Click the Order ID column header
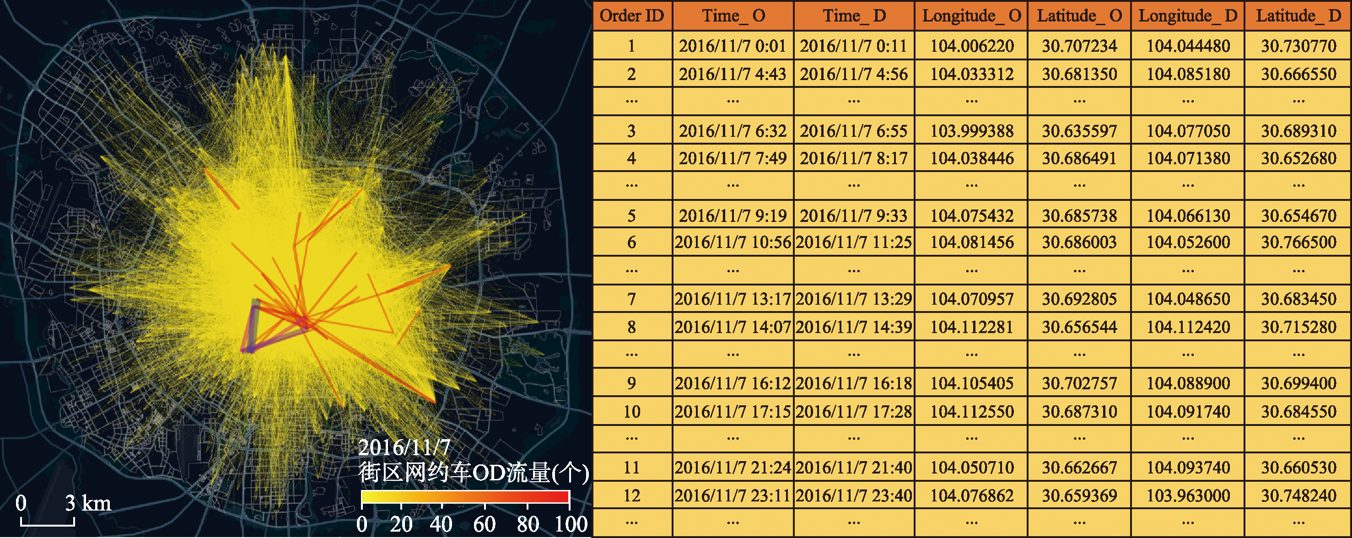The height and width of the screenshot is (538, 1352). click(632, 16)
